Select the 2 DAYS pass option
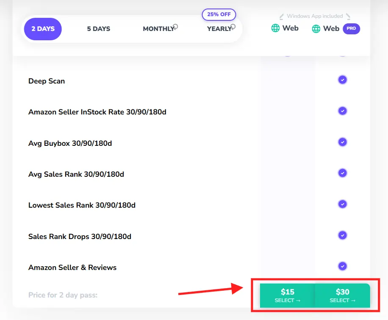The width and height of the screenshot is (388, 320). pos(42,29)
